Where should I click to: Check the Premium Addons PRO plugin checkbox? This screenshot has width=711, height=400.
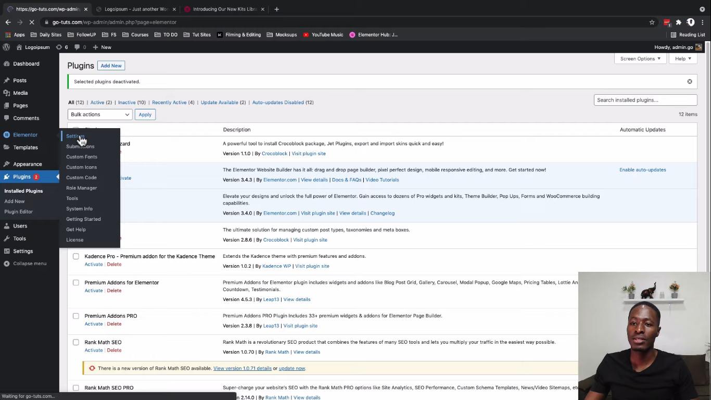(x=76, y=316)
